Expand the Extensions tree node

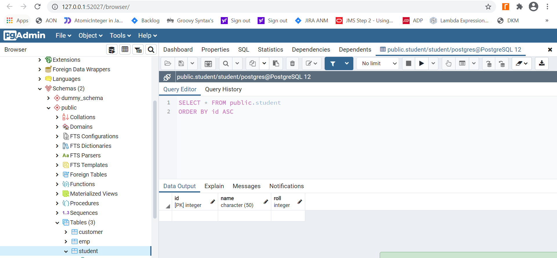(40, 60)
